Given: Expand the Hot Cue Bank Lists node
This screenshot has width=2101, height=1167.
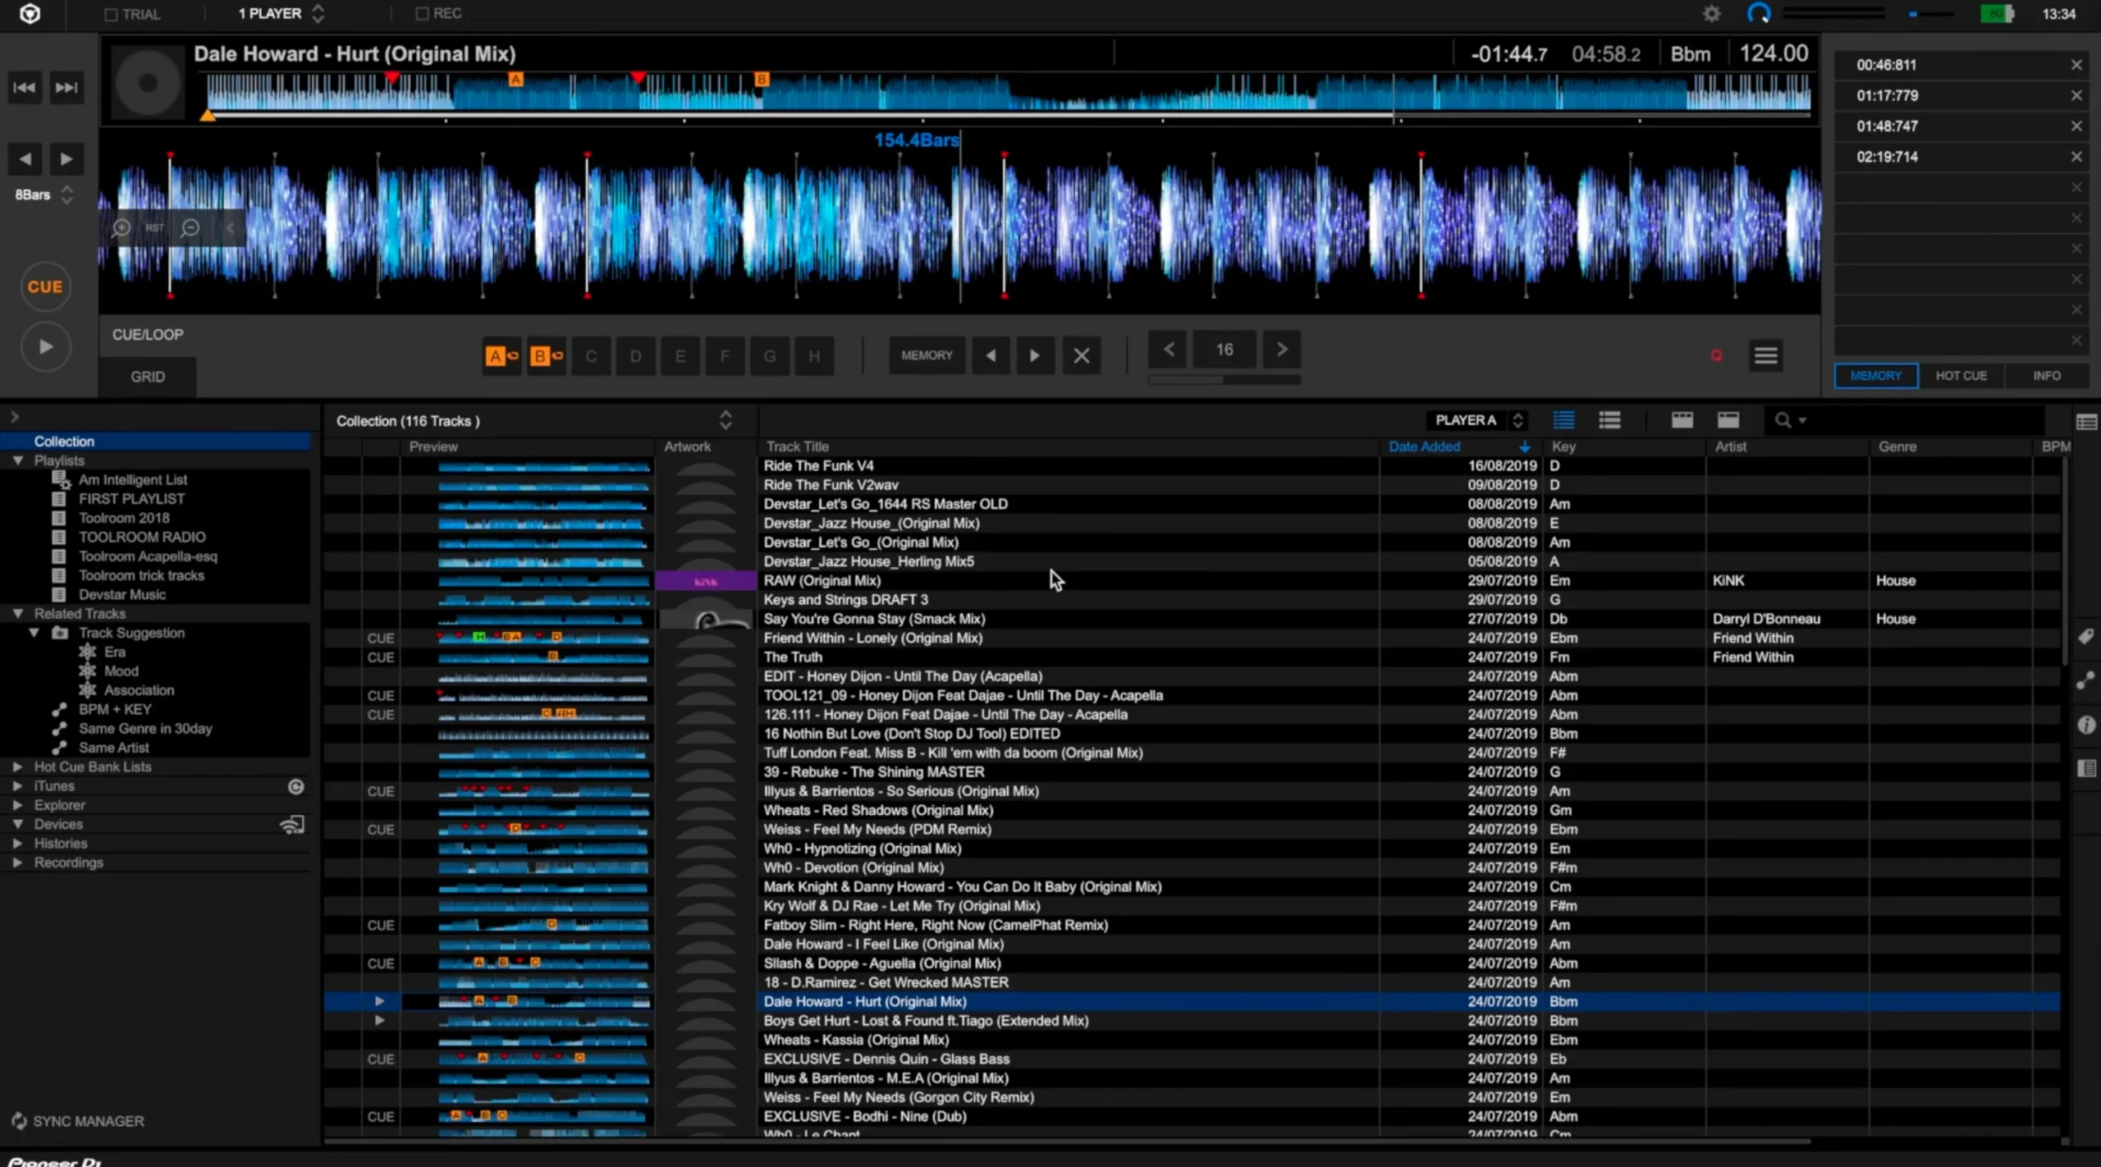Looking at the screenshot, I should (x=17, y=767).
